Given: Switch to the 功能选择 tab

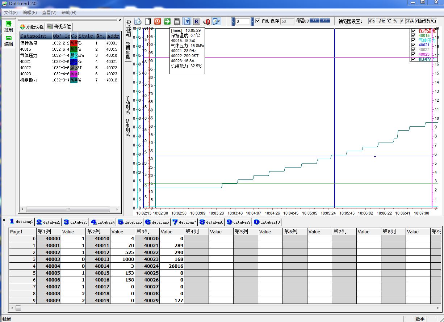Looking at the screenshot, I should click(32, 27).
